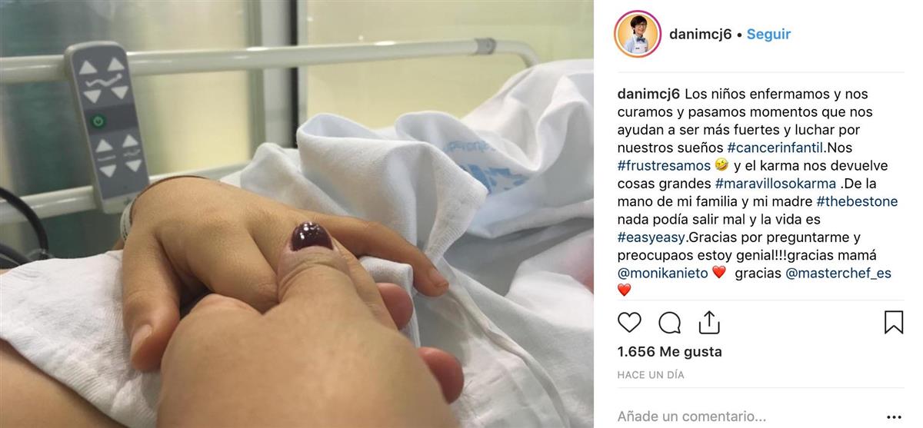923x428 pixels.
Task: Visit the @monikanieto mention
Action: (662, 273)
